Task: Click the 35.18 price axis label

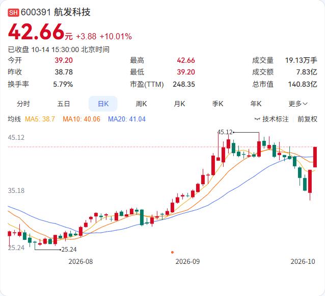Action: coord(16,190)
